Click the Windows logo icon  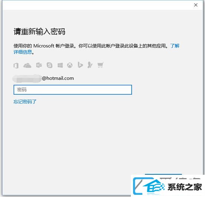tap(60, 65)
